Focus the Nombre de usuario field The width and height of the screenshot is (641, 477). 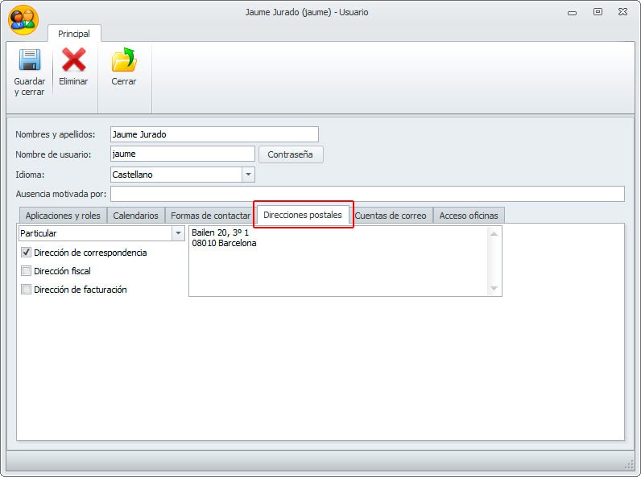click(183, 154)
